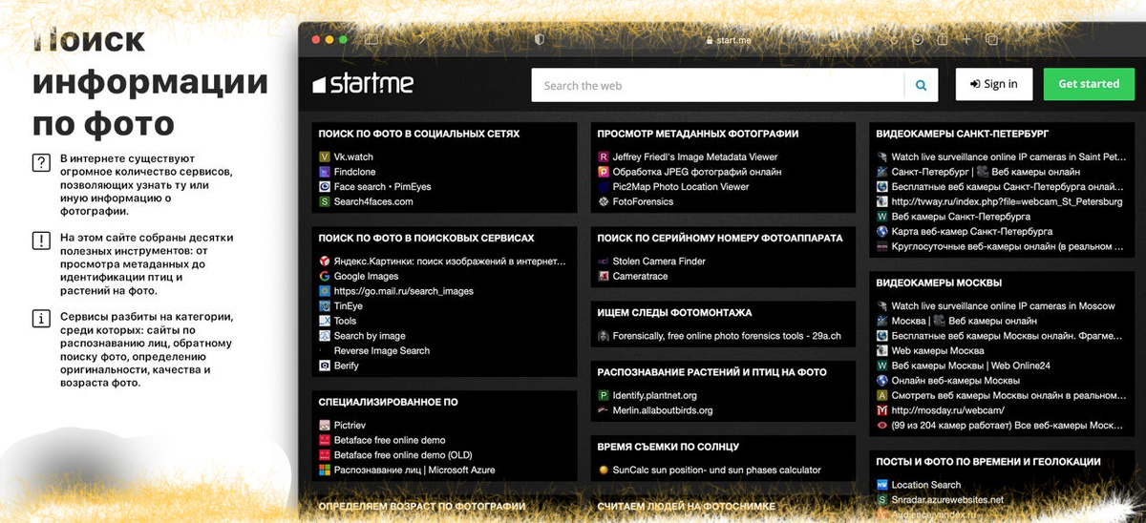Click the start.me logo
The image size is (1146, 523).
point(363,84)
